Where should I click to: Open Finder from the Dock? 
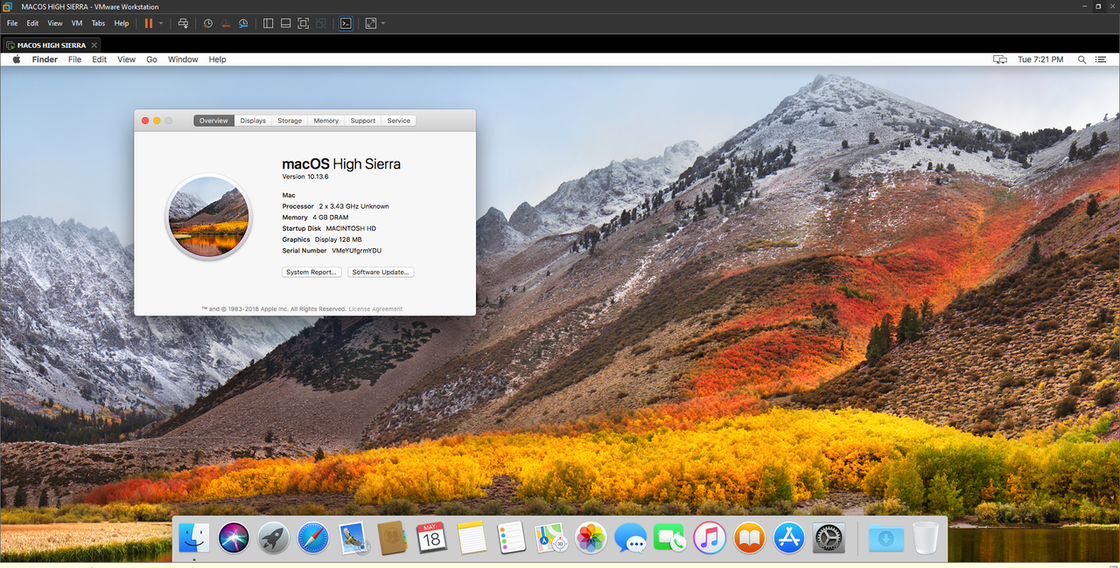pos(194,537)
